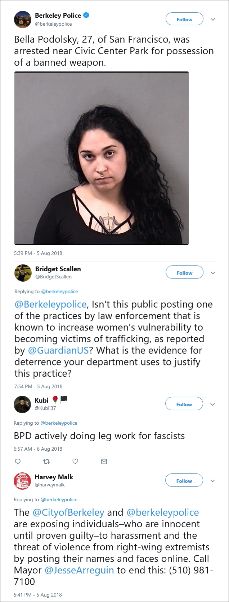
Task: Open Bridget Scallen's profile avatar
Action: point(23,273)
